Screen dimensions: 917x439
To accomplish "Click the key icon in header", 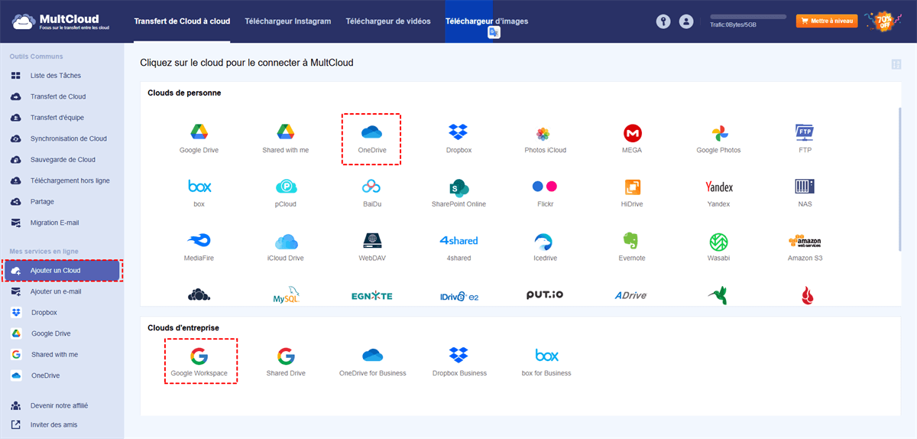I will point(663,22).
